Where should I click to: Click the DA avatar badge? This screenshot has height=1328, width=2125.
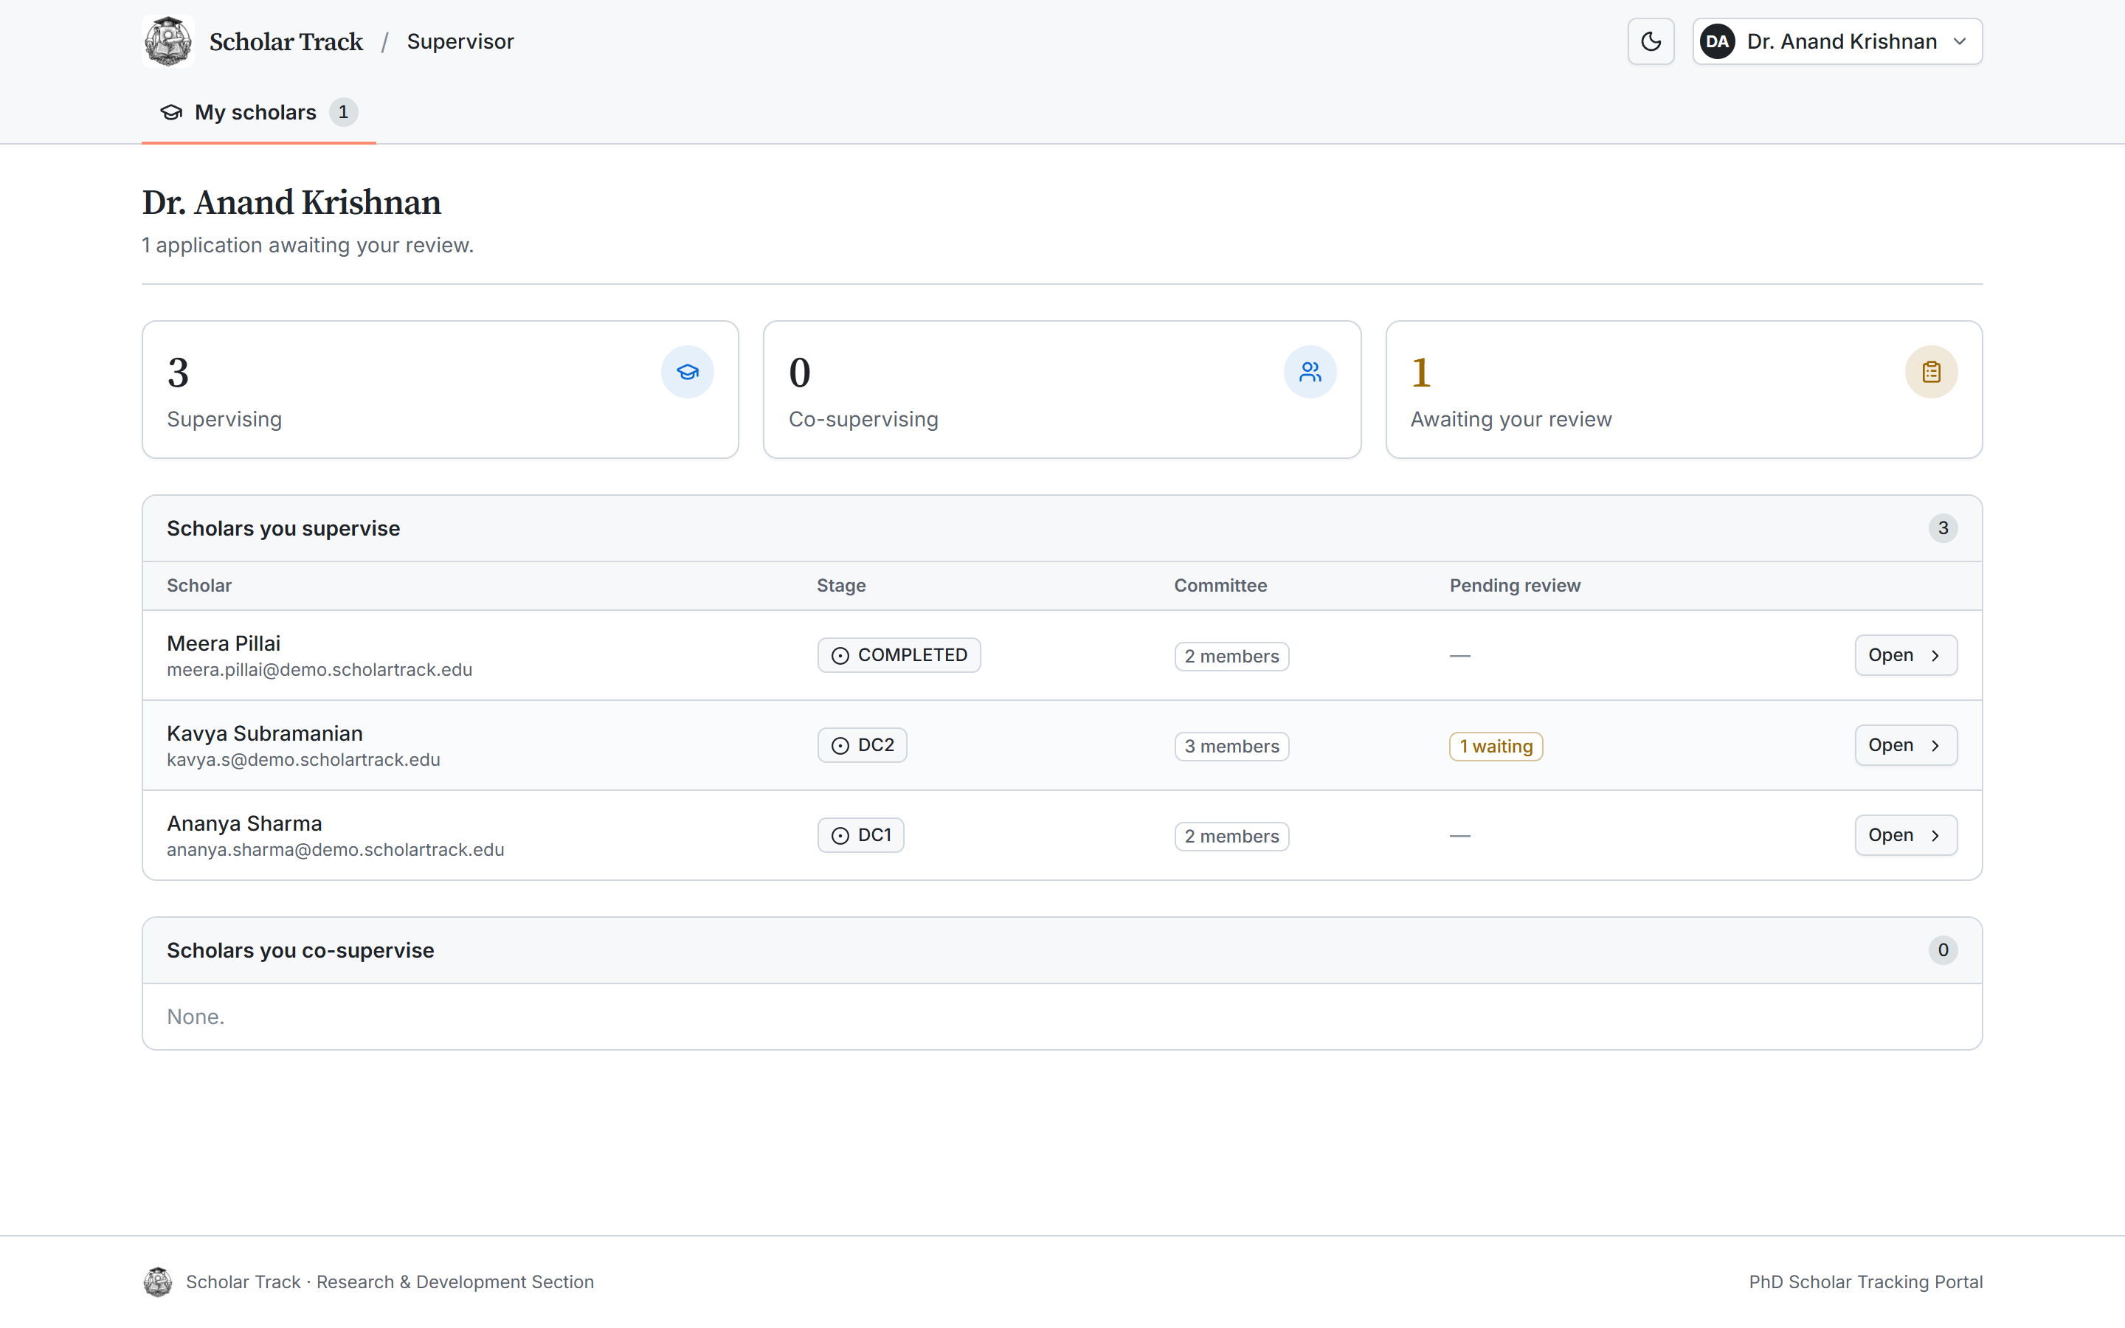pos(1718,41)
